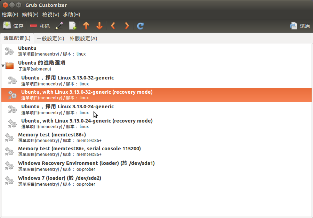Image resolution: width=313 pixels, height=218 pixels.
Task: Click gear icon beside 3.13.0-24 recovery mode entry
Action: (13, 124)
